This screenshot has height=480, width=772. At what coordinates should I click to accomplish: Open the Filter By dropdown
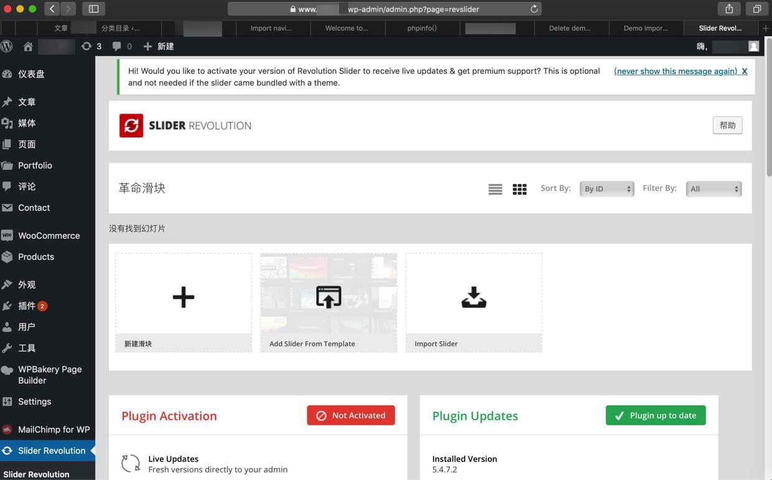pos(714,188)
